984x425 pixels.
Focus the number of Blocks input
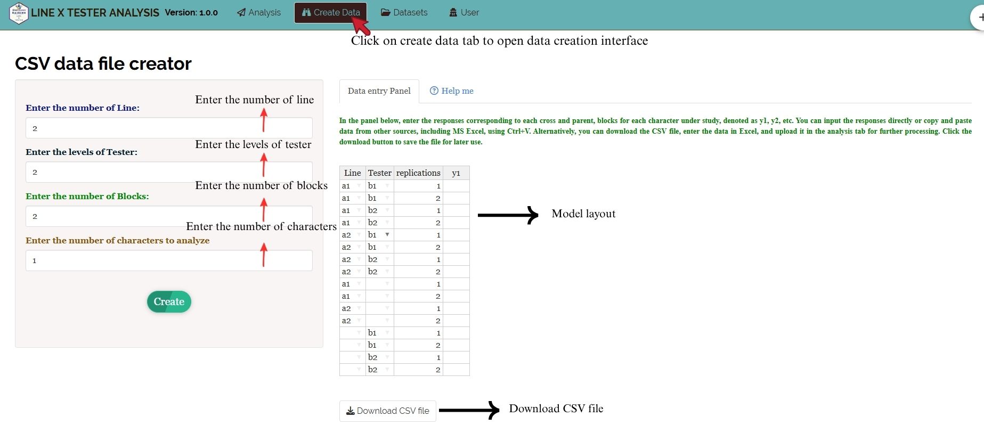169,216
